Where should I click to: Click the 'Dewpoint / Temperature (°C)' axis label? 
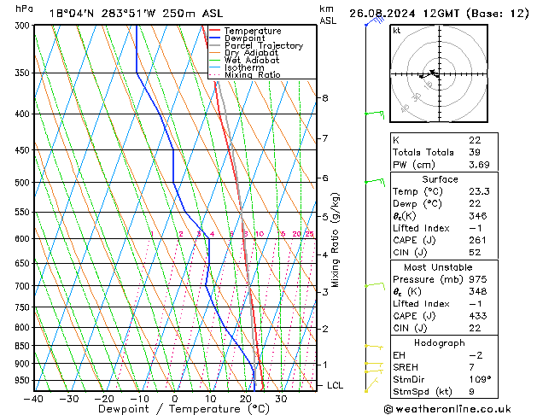174,409
